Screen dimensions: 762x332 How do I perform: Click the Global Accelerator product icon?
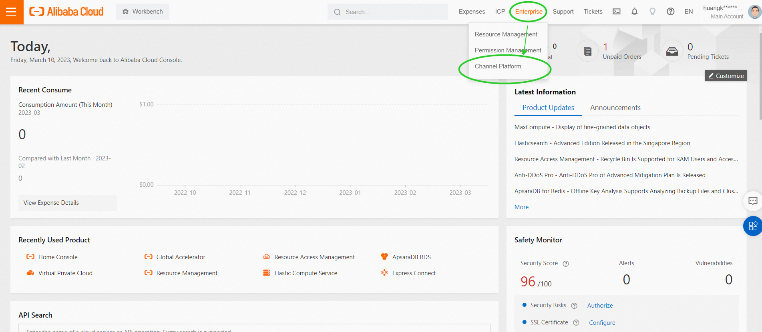pyautogui.click(x=149, y=257)
